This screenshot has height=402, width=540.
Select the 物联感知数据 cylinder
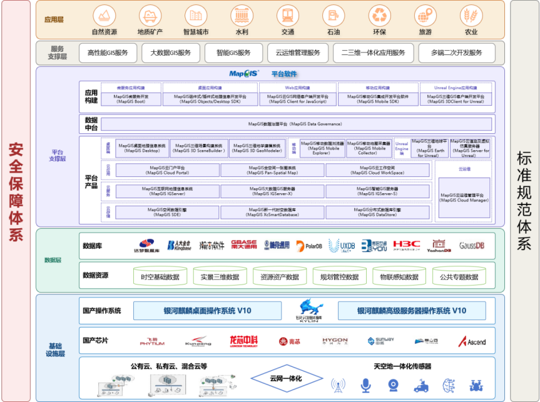(x=399, y=276)
